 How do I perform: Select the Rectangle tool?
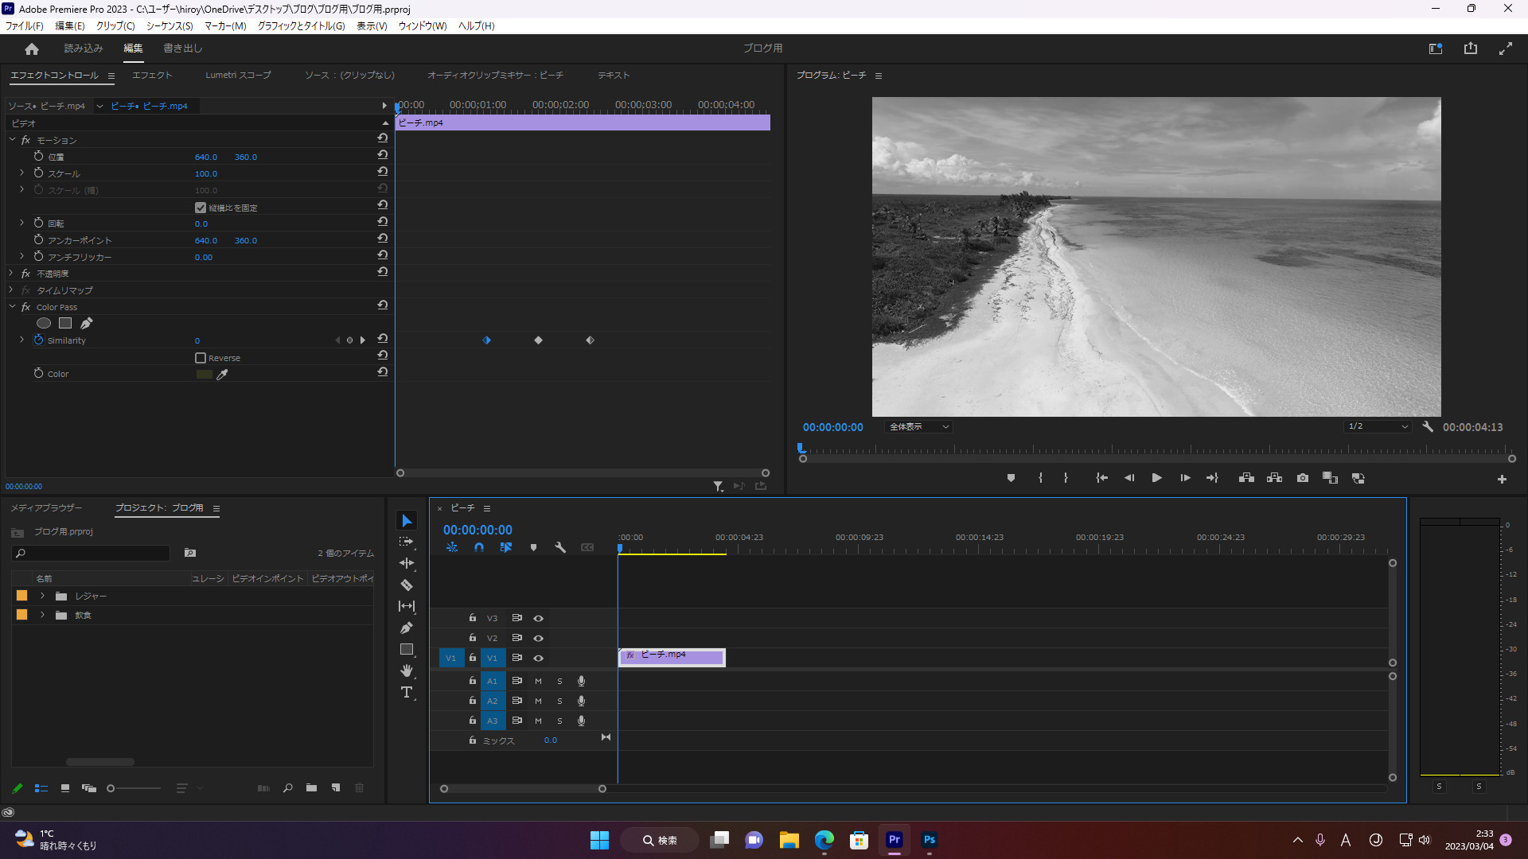point(407,649)
